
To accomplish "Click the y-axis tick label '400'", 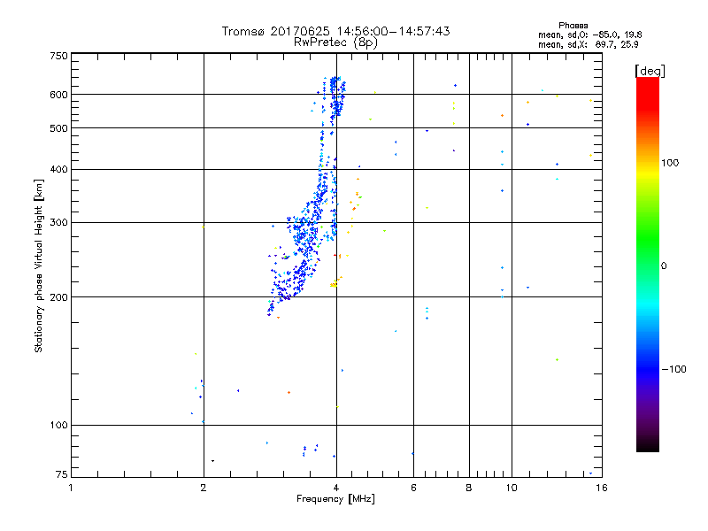I will tap(58, 170).
